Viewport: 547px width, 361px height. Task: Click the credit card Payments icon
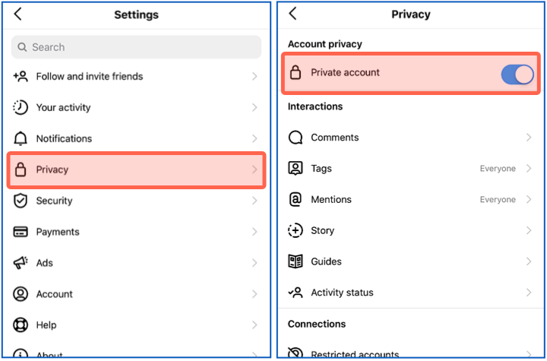click(21, 232)
